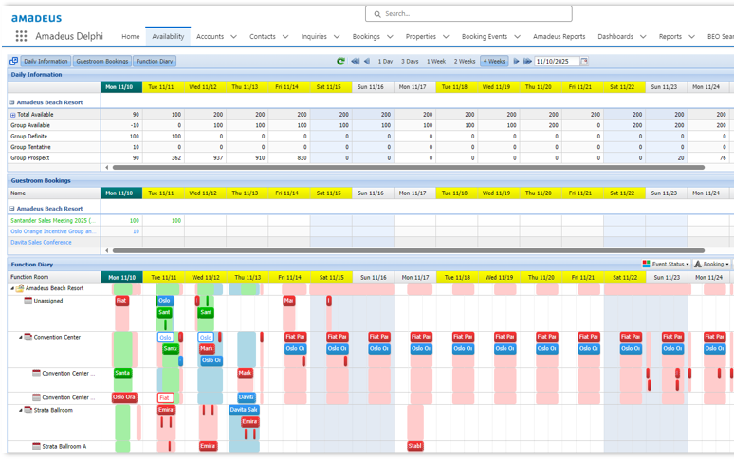Collapse Amadeus Beach Resort in Daily Information

[12, 102]
